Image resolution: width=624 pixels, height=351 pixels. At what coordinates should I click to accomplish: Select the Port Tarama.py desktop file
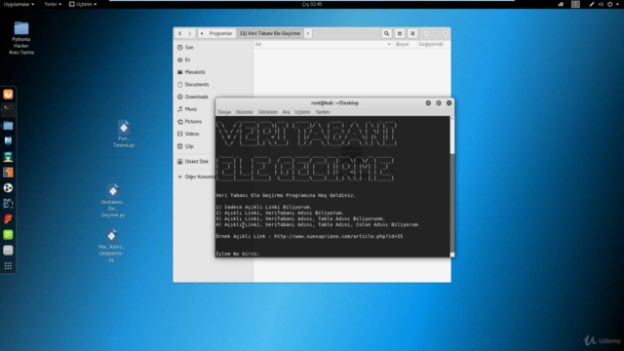coord(124,135)
